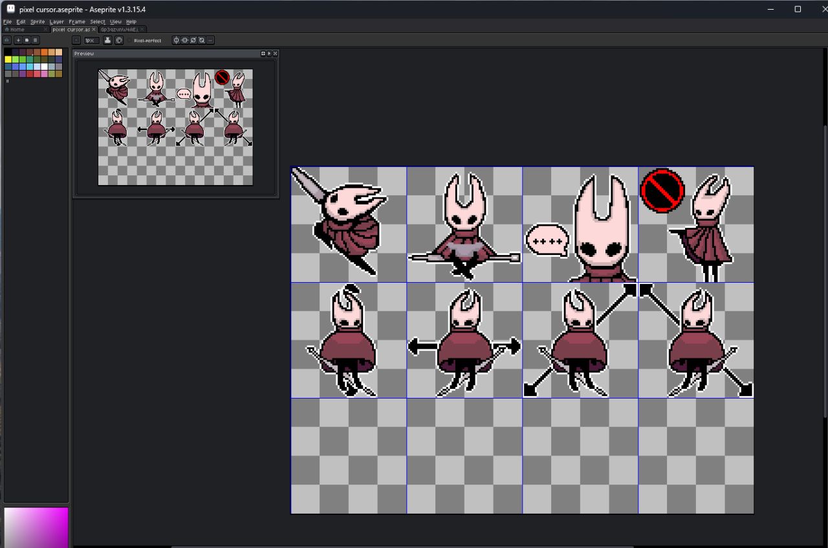Open the Layer menu
Viewport: 828px width, 548px height.
coord(57,21)
